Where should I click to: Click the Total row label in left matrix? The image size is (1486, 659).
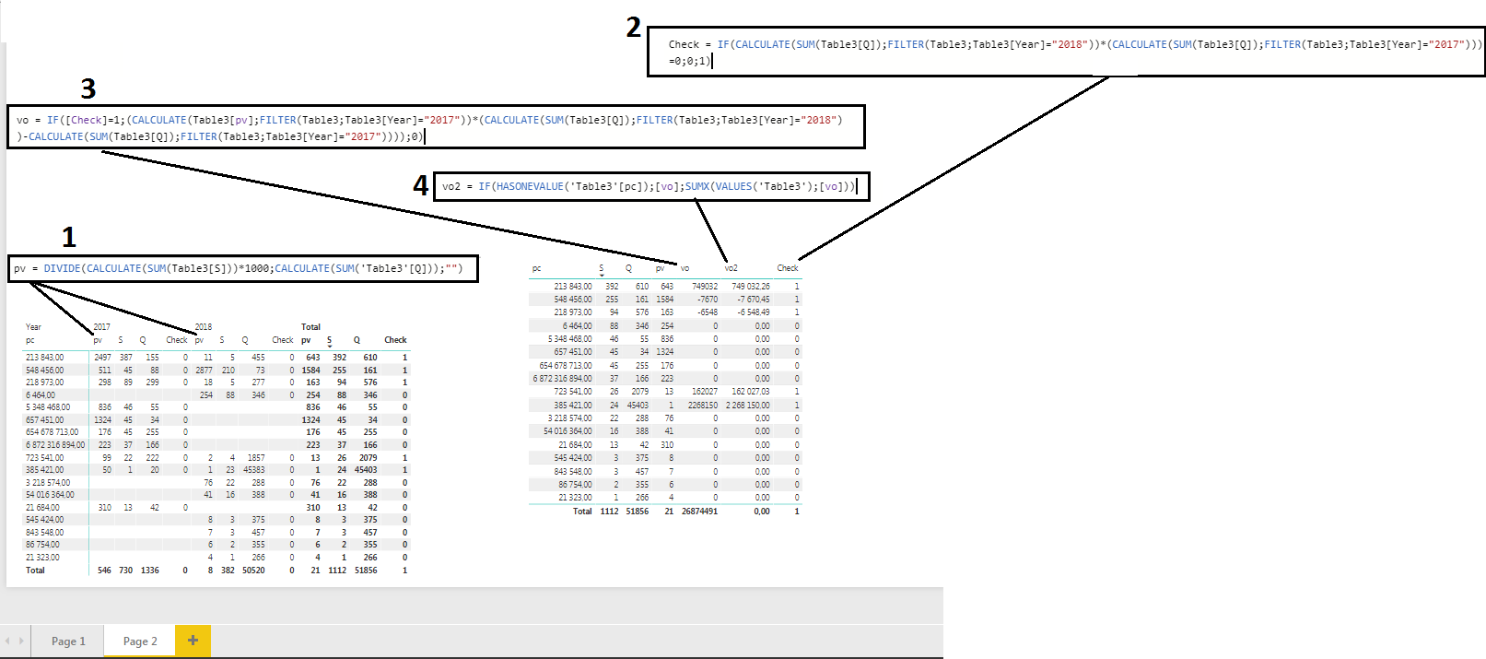(x=35, y=571)
